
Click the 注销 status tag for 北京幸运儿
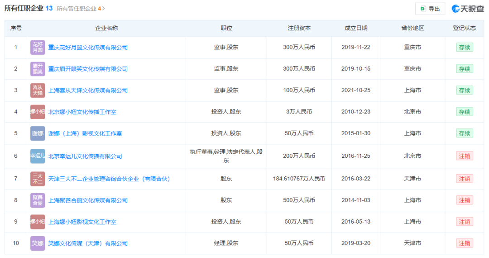(x=465, y=156)
